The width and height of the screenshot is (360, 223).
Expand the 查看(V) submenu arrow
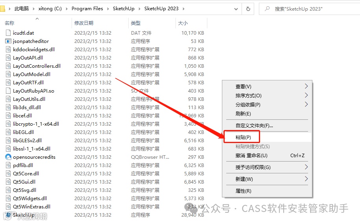tap(306, 86)
